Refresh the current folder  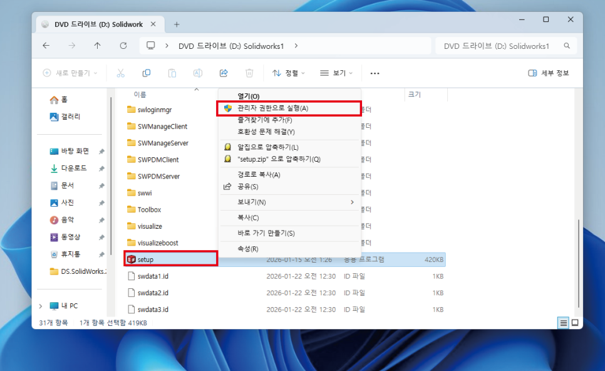[x=123, y=46]
